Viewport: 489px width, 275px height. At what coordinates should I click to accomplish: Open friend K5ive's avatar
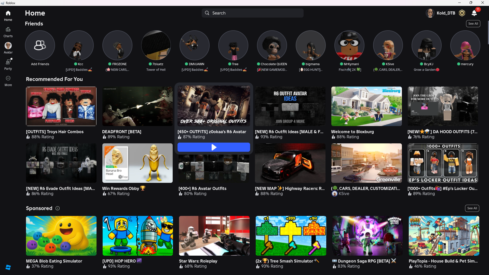point(388,45)
